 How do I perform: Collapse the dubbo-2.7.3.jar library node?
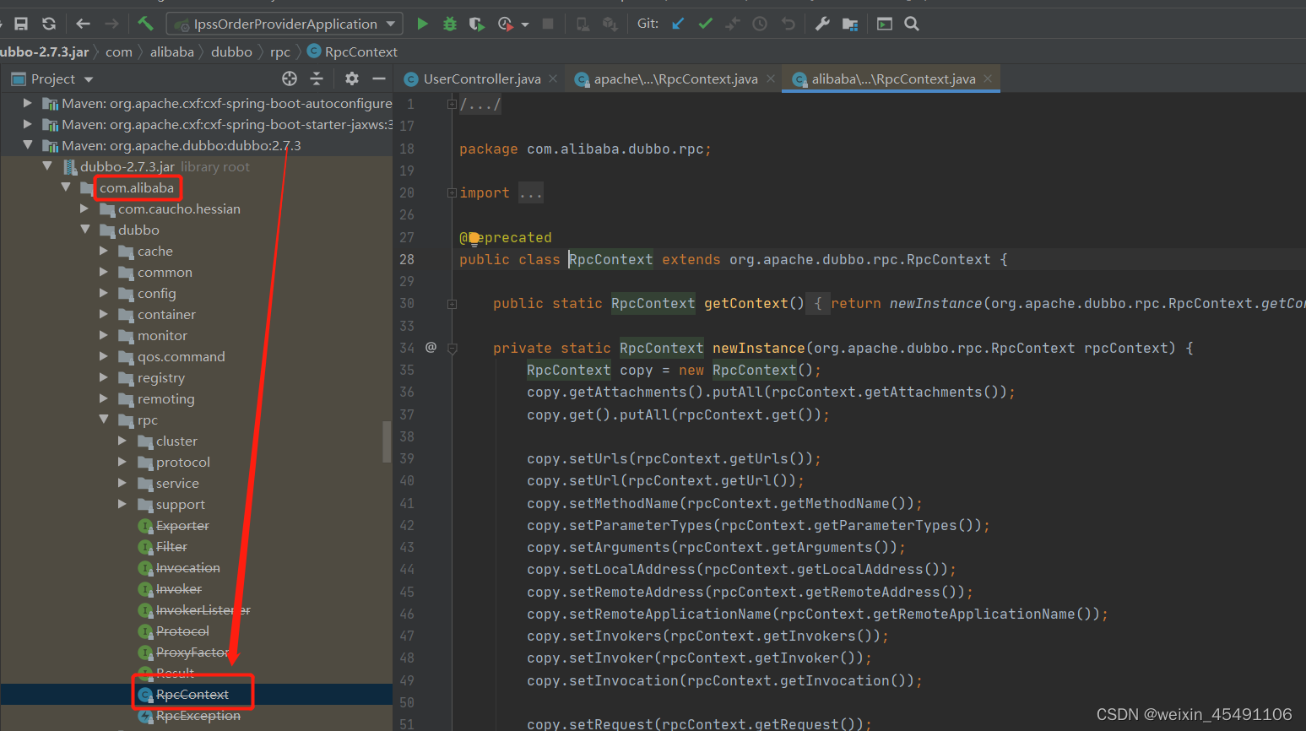coord(48,166)
